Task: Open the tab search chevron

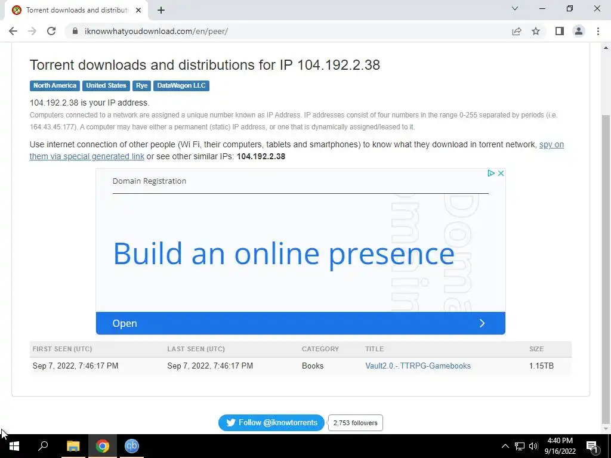Action: pyautogui.click(x=515, y=8)
